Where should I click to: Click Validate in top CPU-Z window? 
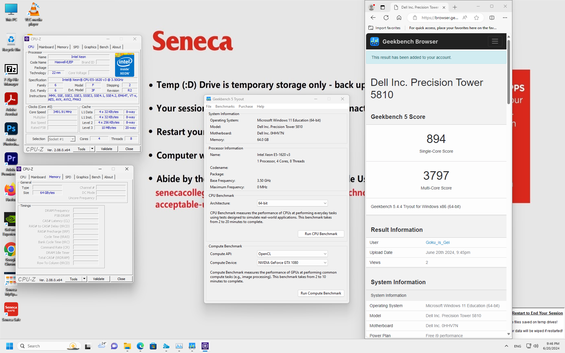[x=107, y=149]
